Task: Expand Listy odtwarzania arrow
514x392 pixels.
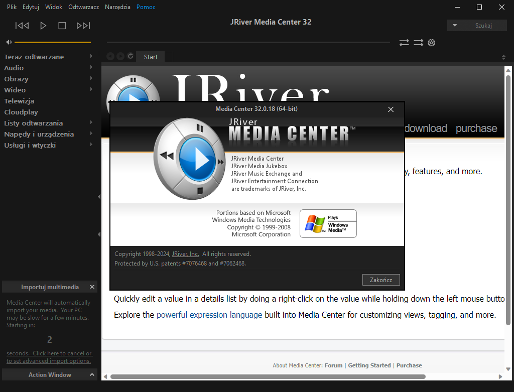Action: (x=91, y=122)
